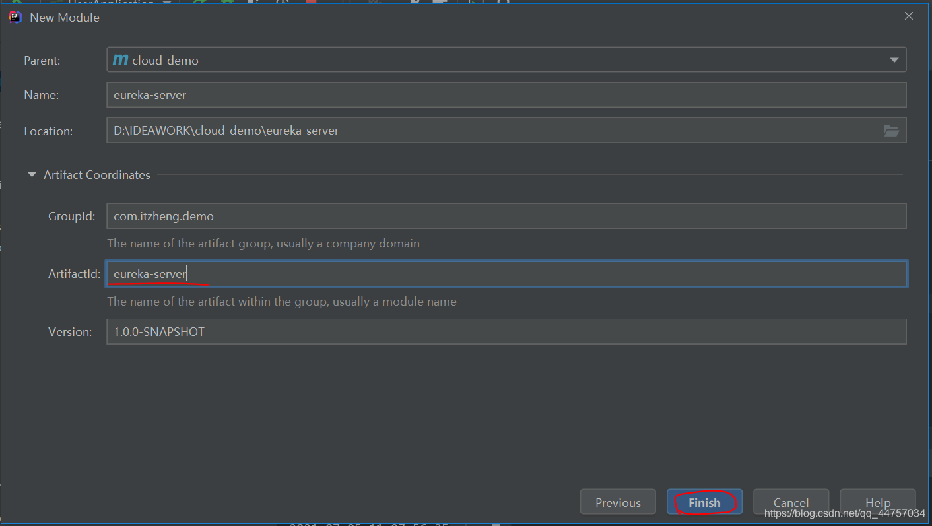Click the GroupId description hint text
932x526 pixels.
263,244
